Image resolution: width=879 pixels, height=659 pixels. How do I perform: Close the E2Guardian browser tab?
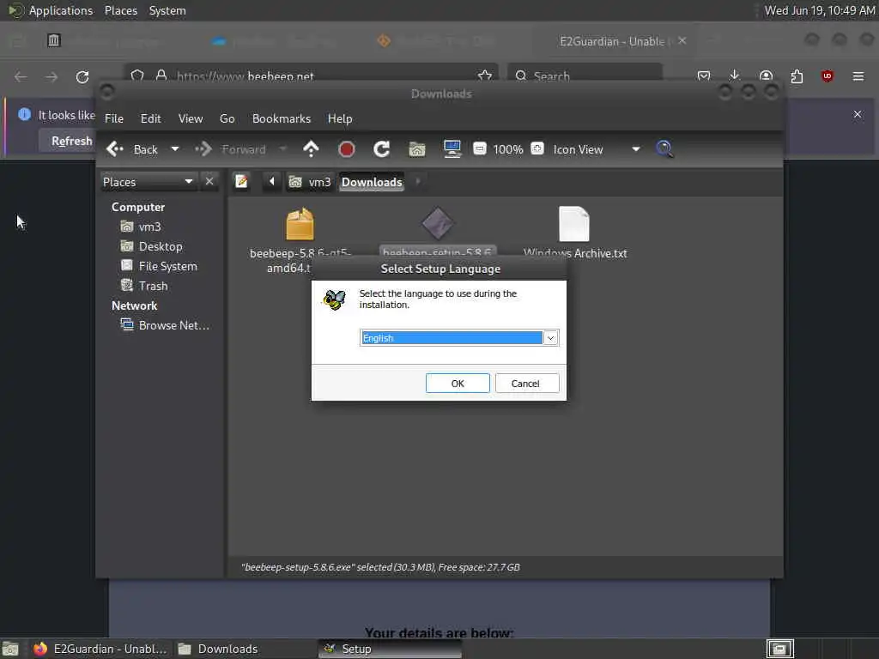[682, 41]
